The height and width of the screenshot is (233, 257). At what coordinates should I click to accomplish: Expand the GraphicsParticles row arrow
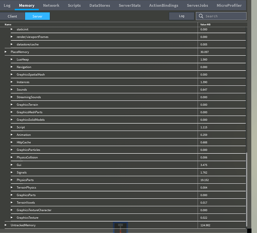pyautogui.click(x=12, y=150)
